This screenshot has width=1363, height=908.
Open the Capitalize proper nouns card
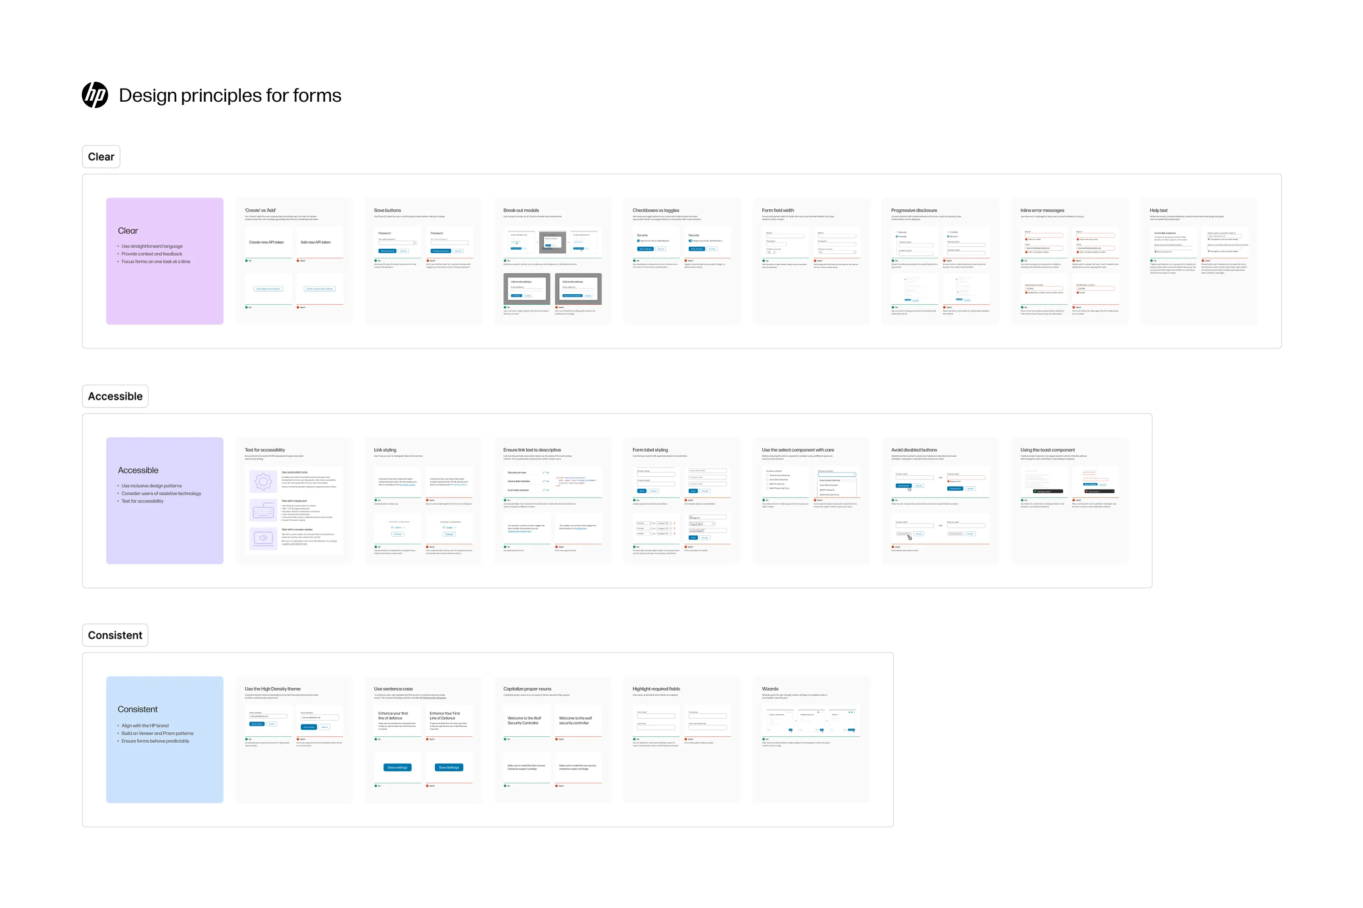[x=552, y=740]
